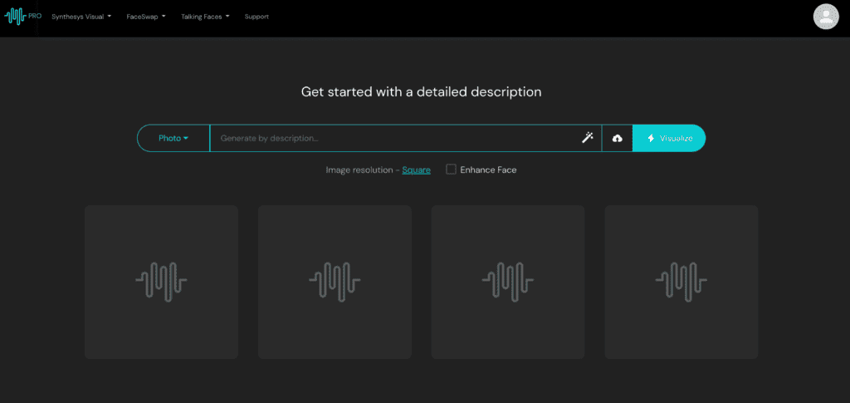Screen dimensions: 850x403
Task: Click the Enhance Face label text
Action: coord(488,170)
